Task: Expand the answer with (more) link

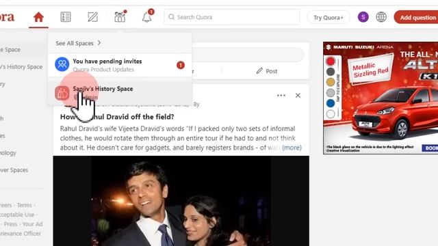Action: (x=292, y=148)
